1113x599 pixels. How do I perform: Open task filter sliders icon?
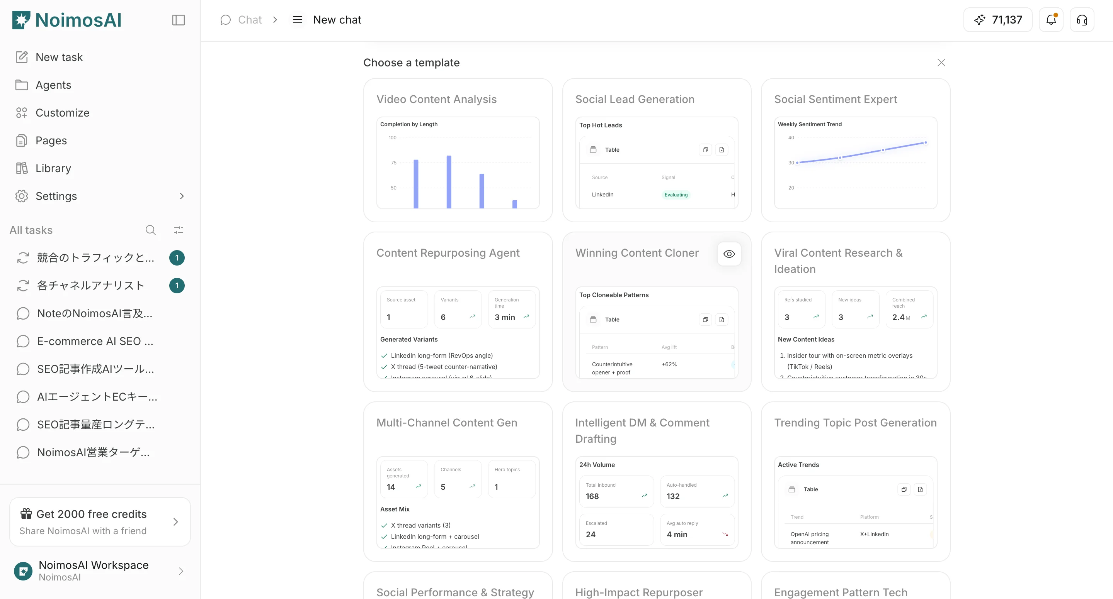pyautogui.click(x=179, y=230)
